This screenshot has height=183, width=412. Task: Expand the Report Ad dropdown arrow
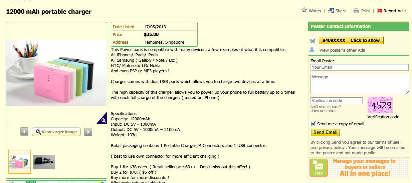click(405, 11)
